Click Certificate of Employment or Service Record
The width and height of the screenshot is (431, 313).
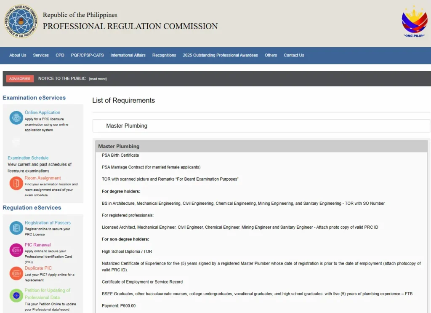tap(142, 282)
